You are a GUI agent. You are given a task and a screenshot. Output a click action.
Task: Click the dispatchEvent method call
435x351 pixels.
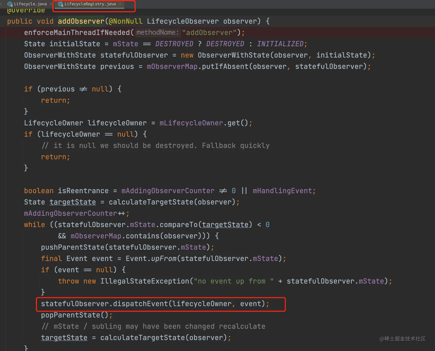tap(140, 304)
